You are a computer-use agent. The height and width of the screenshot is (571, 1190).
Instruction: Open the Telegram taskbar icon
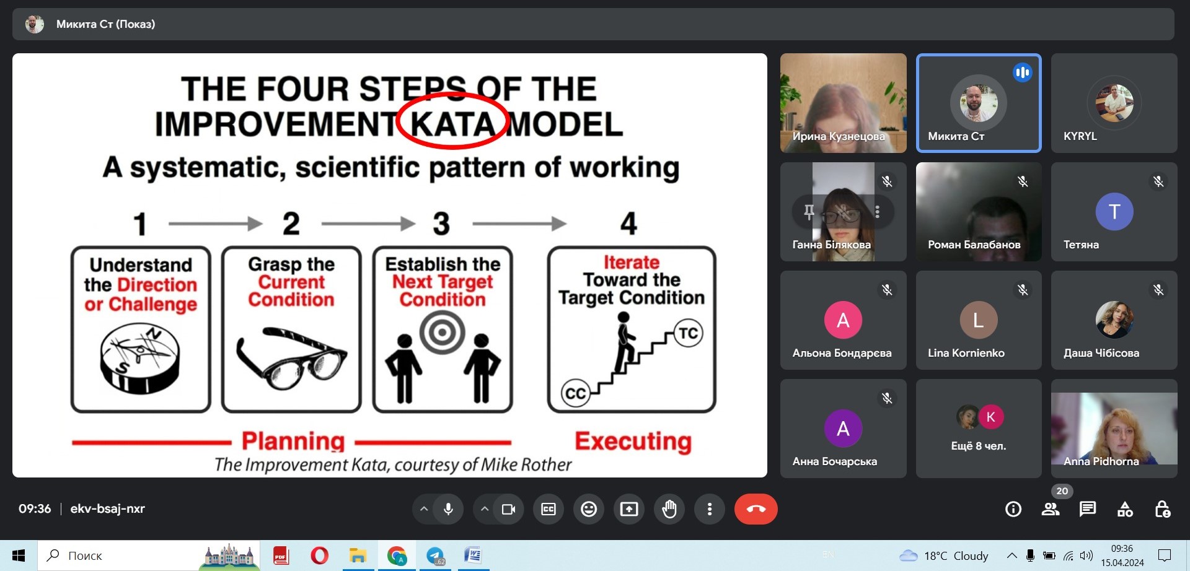[x=436, y=556]
